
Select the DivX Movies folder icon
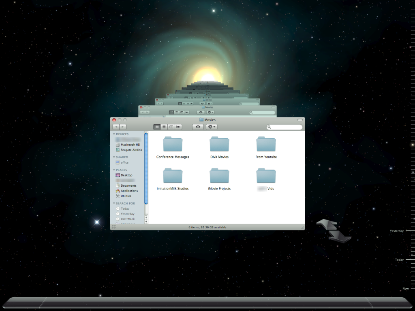[219, 144]
